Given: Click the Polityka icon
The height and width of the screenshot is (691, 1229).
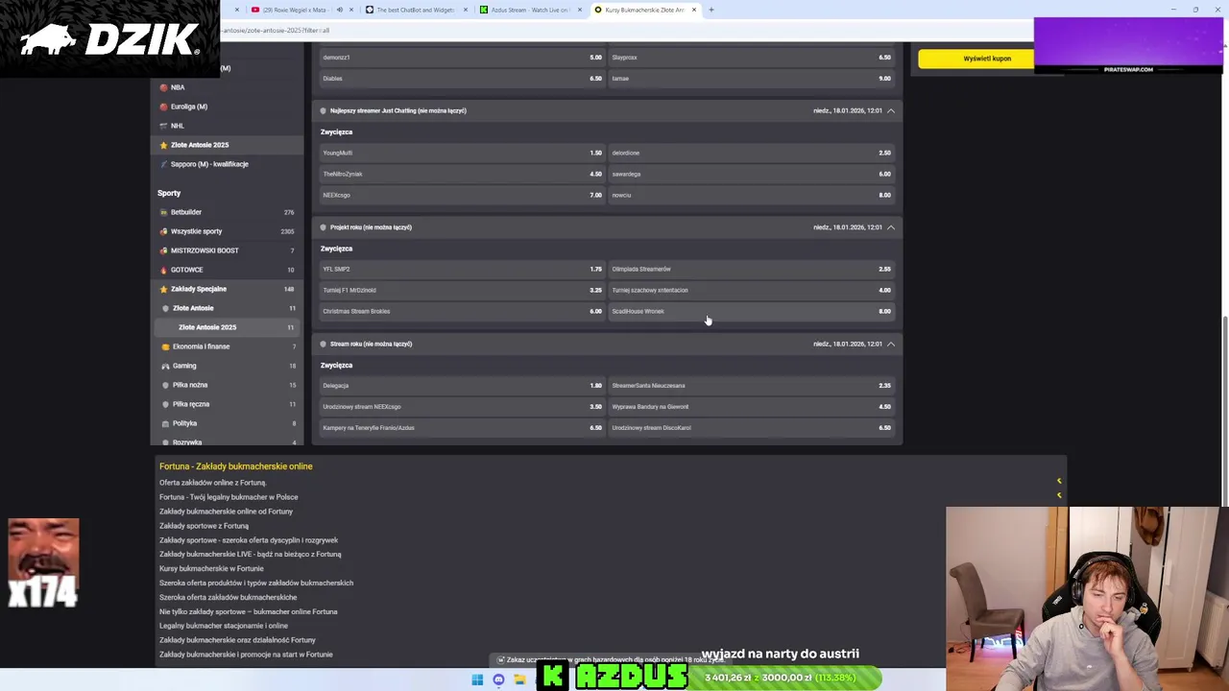Looking at the screenshot, I should [165, 423].
